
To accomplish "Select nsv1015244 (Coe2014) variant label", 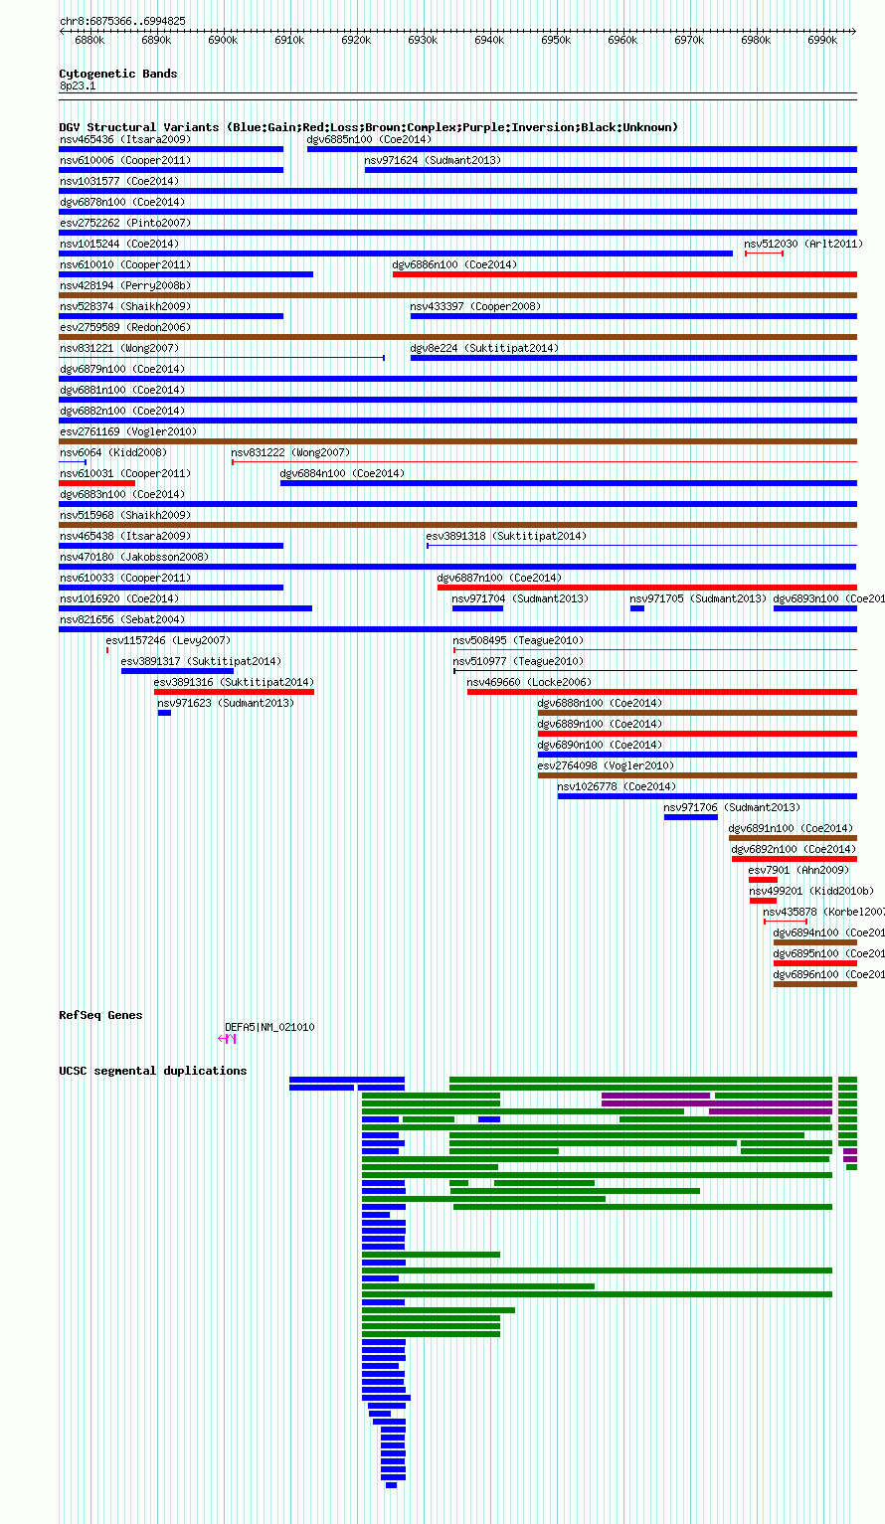I will click(119, 244).
